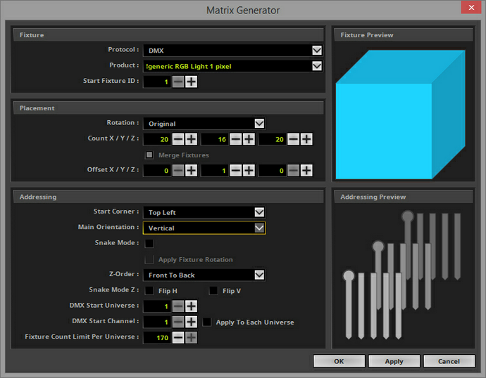Click the Apply button
The image size is (486, 378).
[394, 361]
